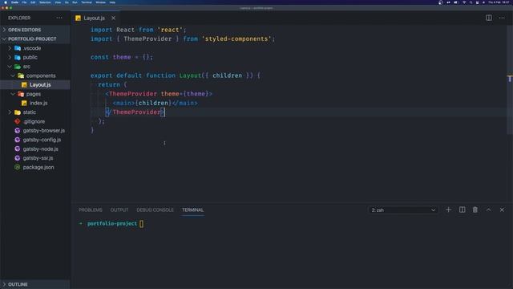The height and width of the screenshot is (289, 513).
Task: Click the Wi-Fi status icon
Action: 464,2
